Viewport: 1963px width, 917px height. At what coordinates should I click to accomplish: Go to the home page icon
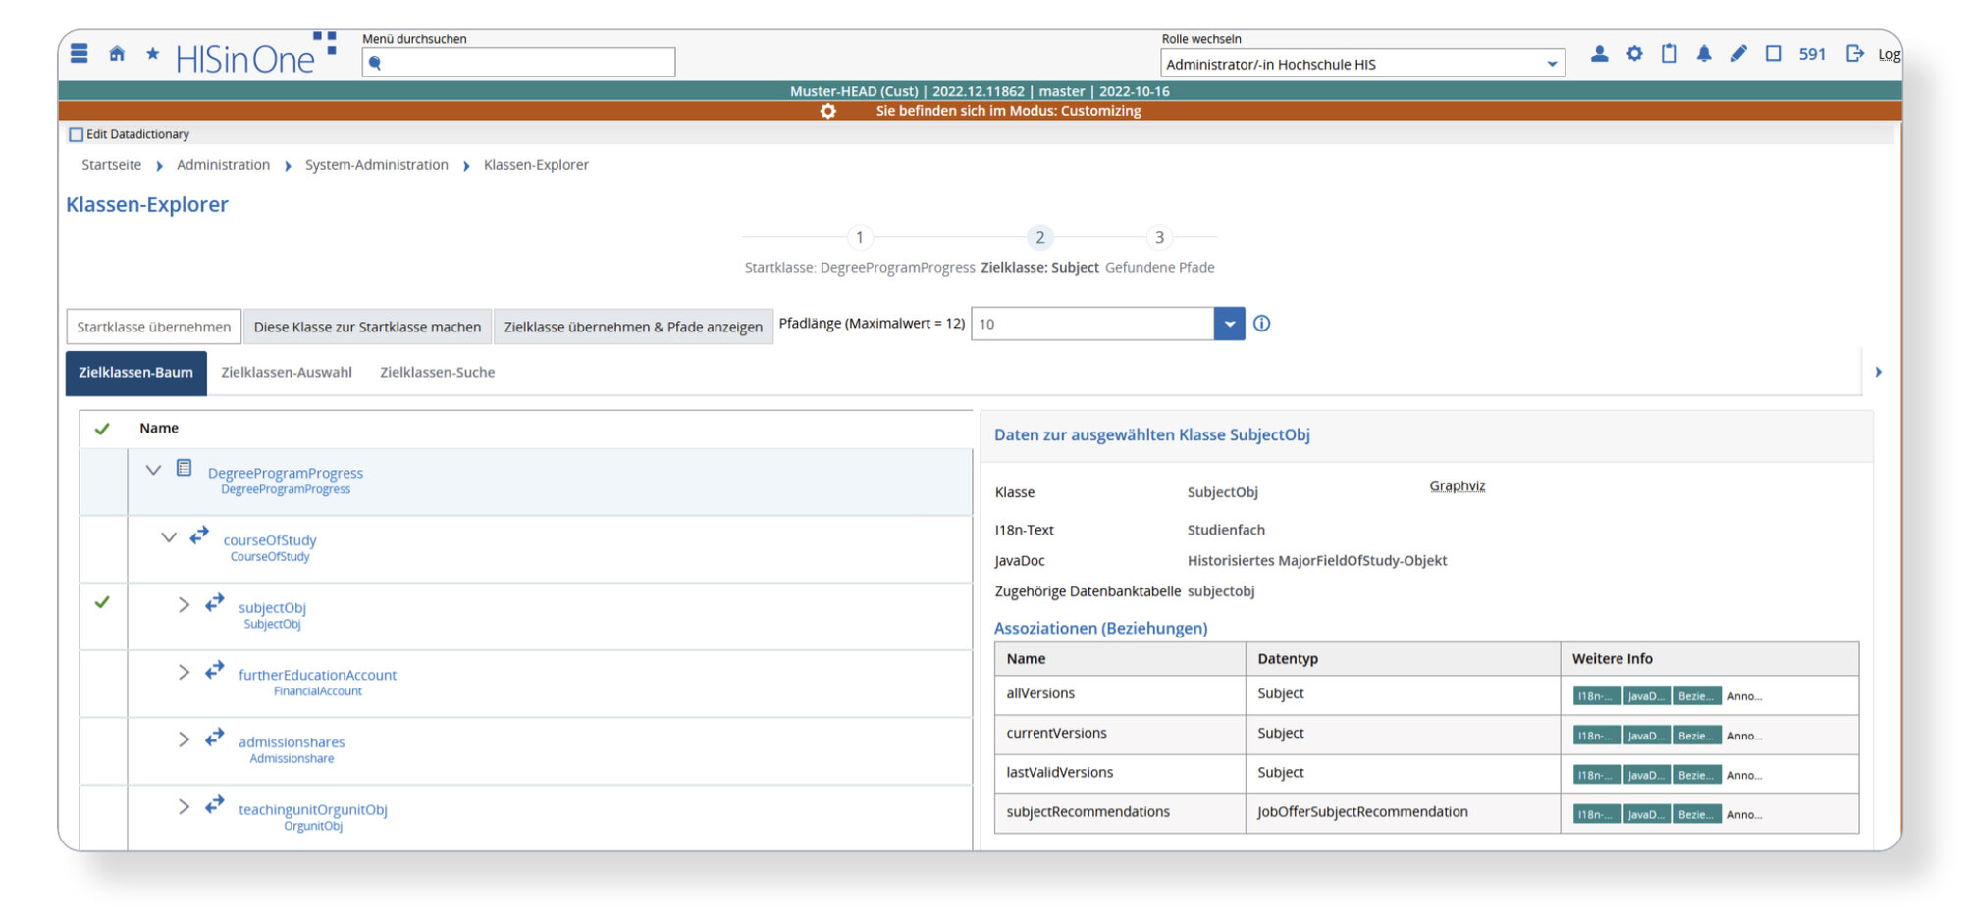[x=117, y=54]
